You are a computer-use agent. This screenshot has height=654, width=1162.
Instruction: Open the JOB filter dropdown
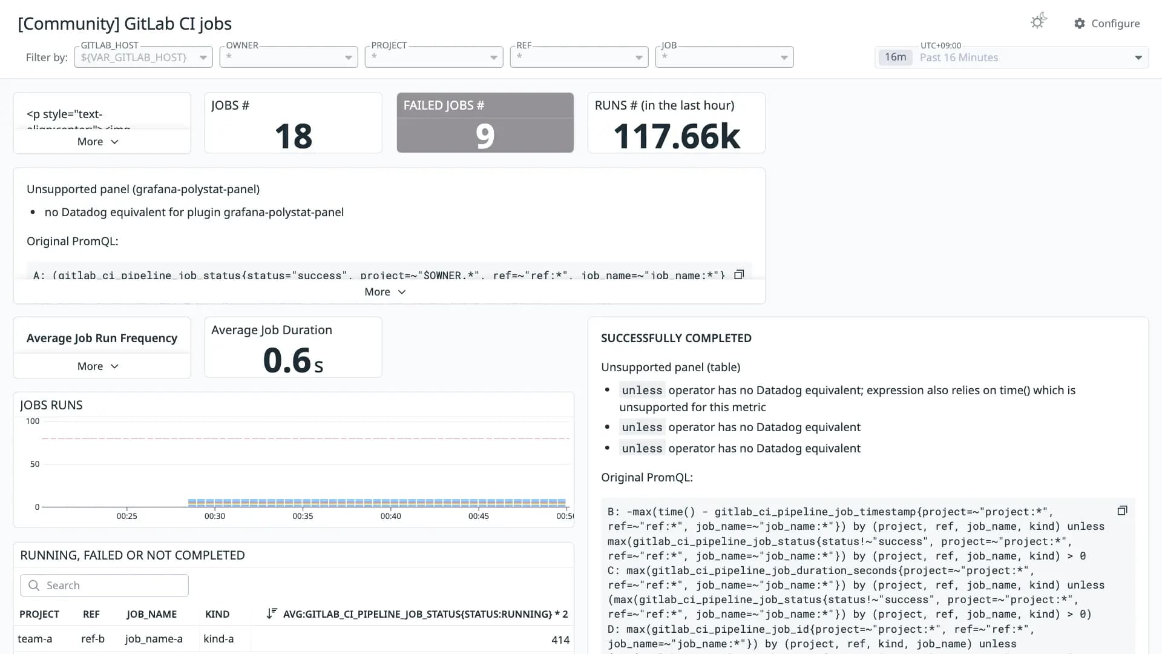724,57
